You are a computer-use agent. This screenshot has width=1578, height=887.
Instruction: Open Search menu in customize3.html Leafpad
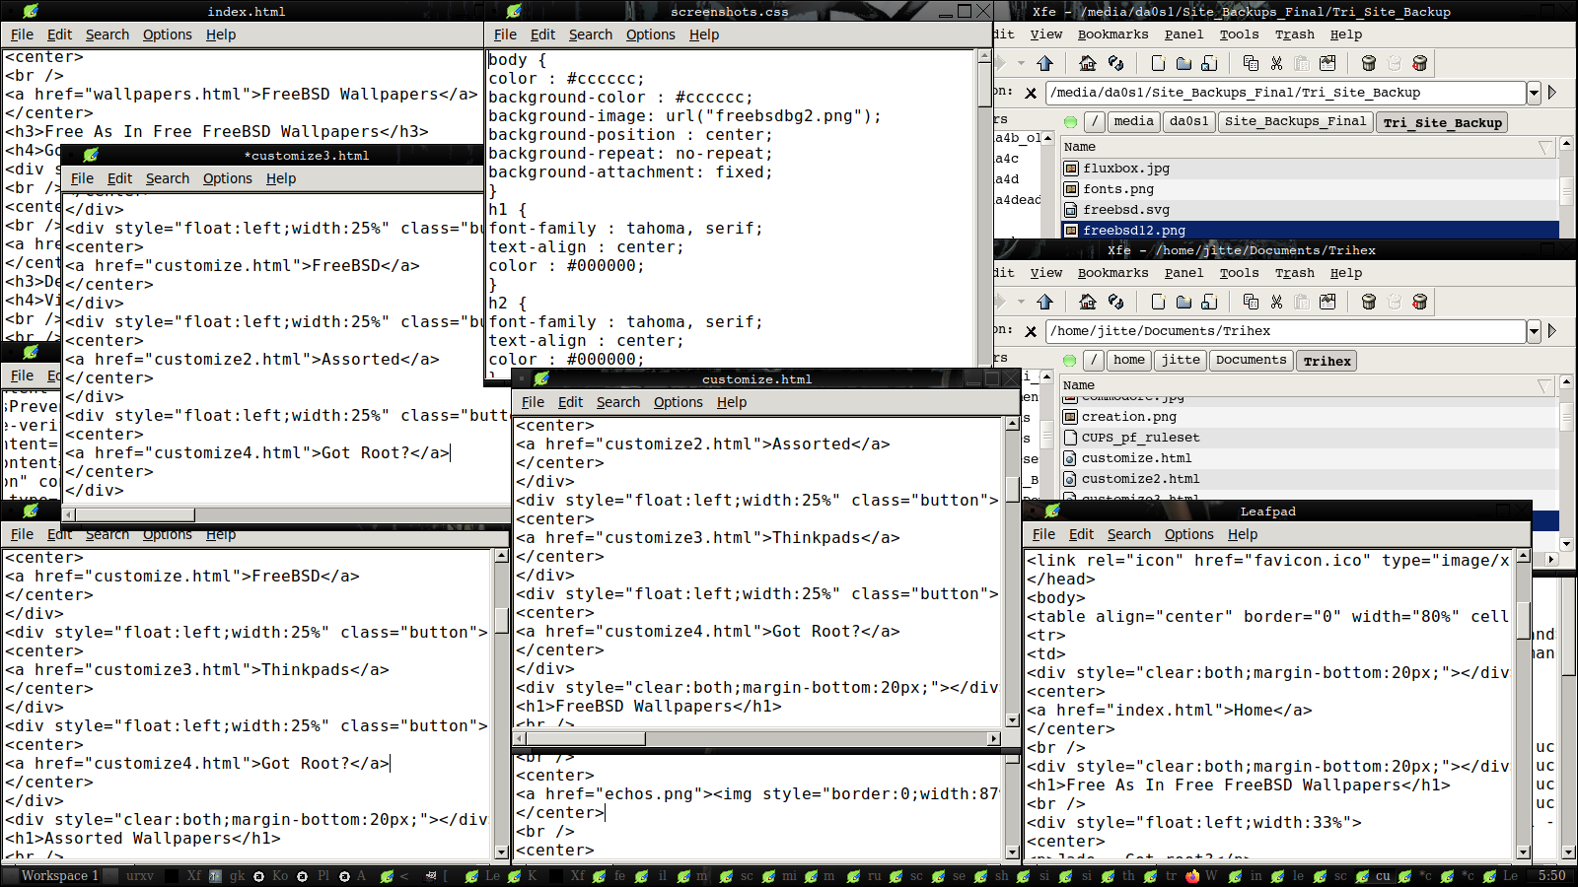click(x=168, y=178)
